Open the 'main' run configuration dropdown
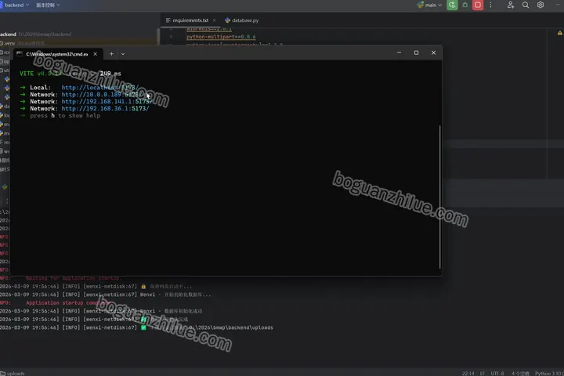Image resolution: width=564 pixels, height=376 pixels. click(x=429, y=5)
